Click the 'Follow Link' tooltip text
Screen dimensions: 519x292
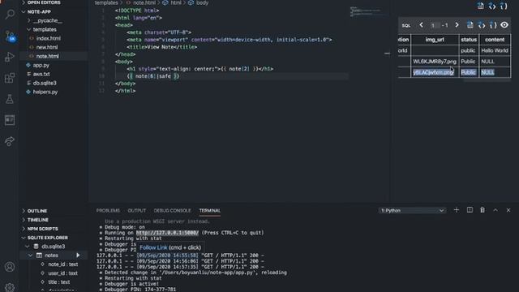[x=153, y=247]
